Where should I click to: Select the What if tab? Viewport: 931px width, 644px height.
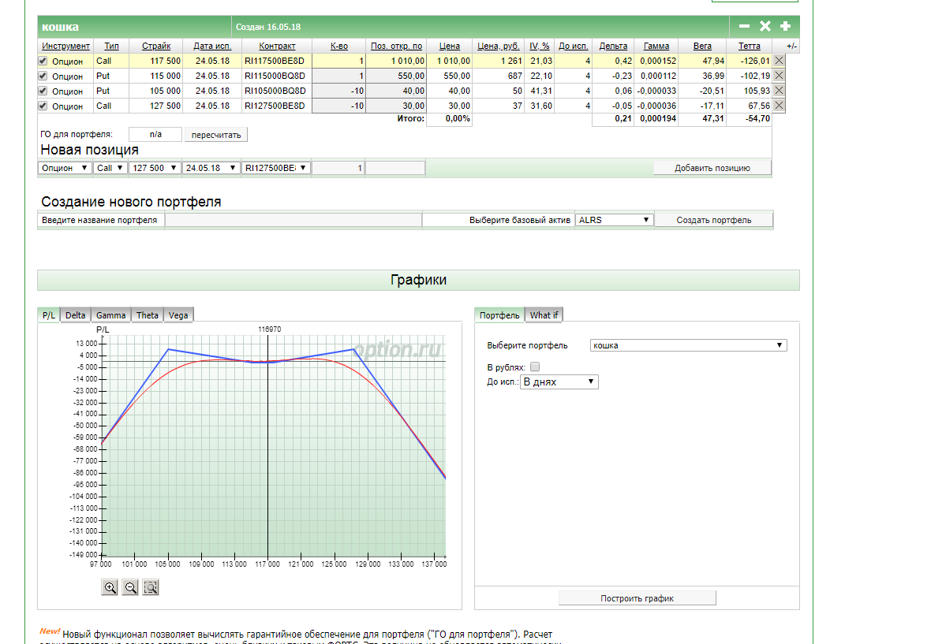544,315
